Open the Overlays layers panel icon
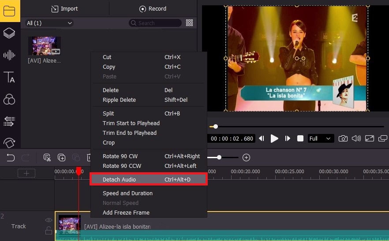Image resolution: width=389 pixels, height=241 pixels. (9, 33)
